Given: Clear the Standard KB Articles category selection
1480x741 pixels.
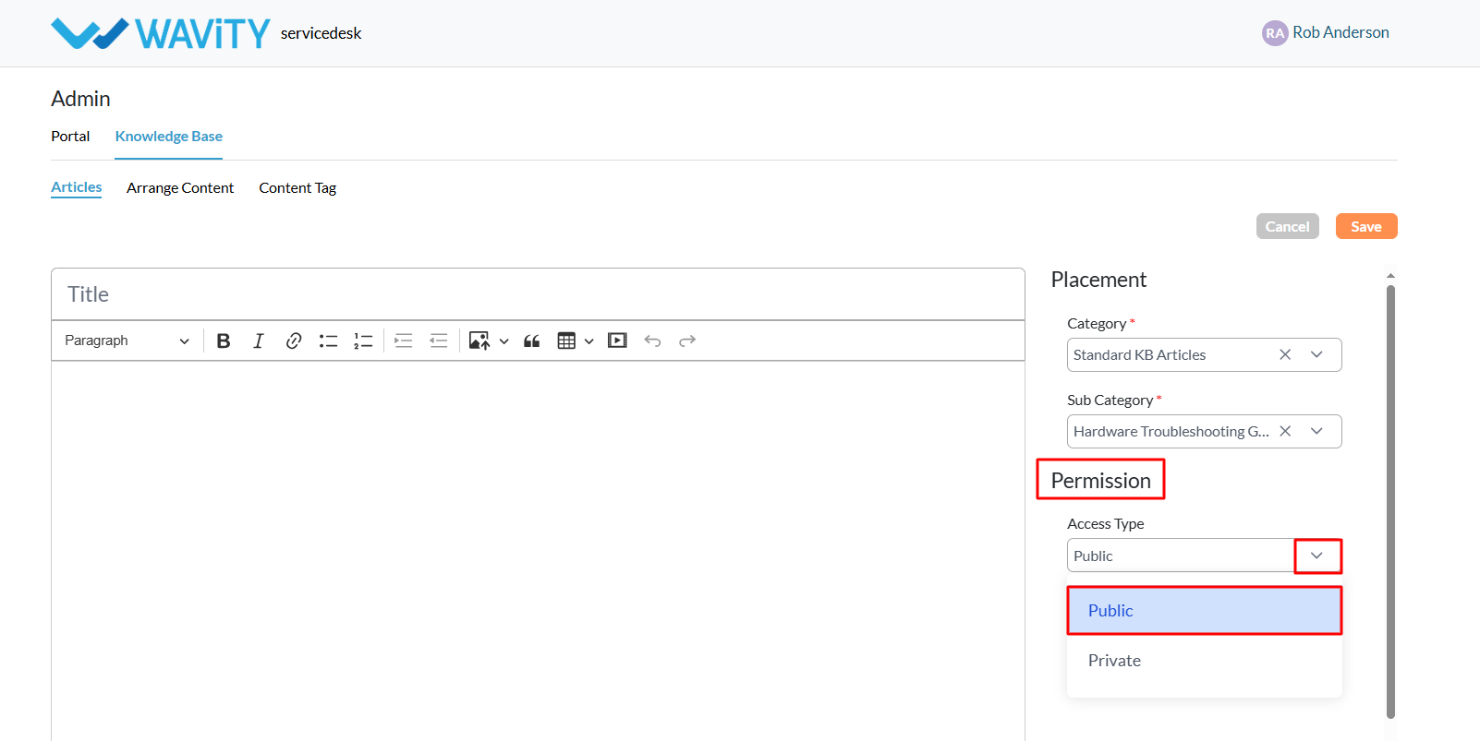Looking at the screenshot, I should tap(1285, 354).
